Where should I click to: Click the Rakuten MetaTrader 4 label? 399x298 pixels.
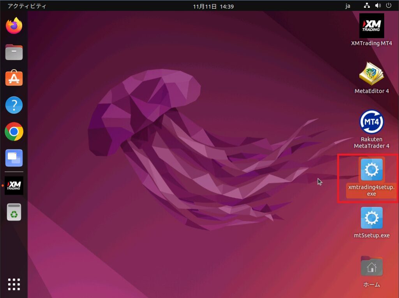pos(371,143)
